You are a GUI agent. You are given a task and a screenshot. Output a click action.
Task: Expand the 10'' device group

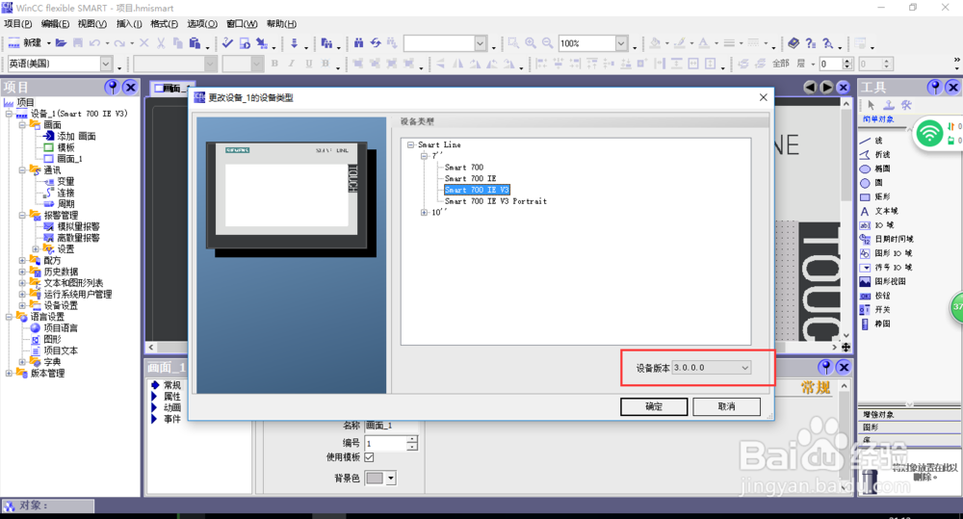pyautogui.click(x=424, y=213)
